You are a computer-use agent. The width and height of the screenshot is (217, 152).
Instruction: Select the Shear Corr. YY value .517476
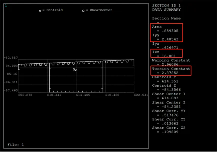pos(170,115)
